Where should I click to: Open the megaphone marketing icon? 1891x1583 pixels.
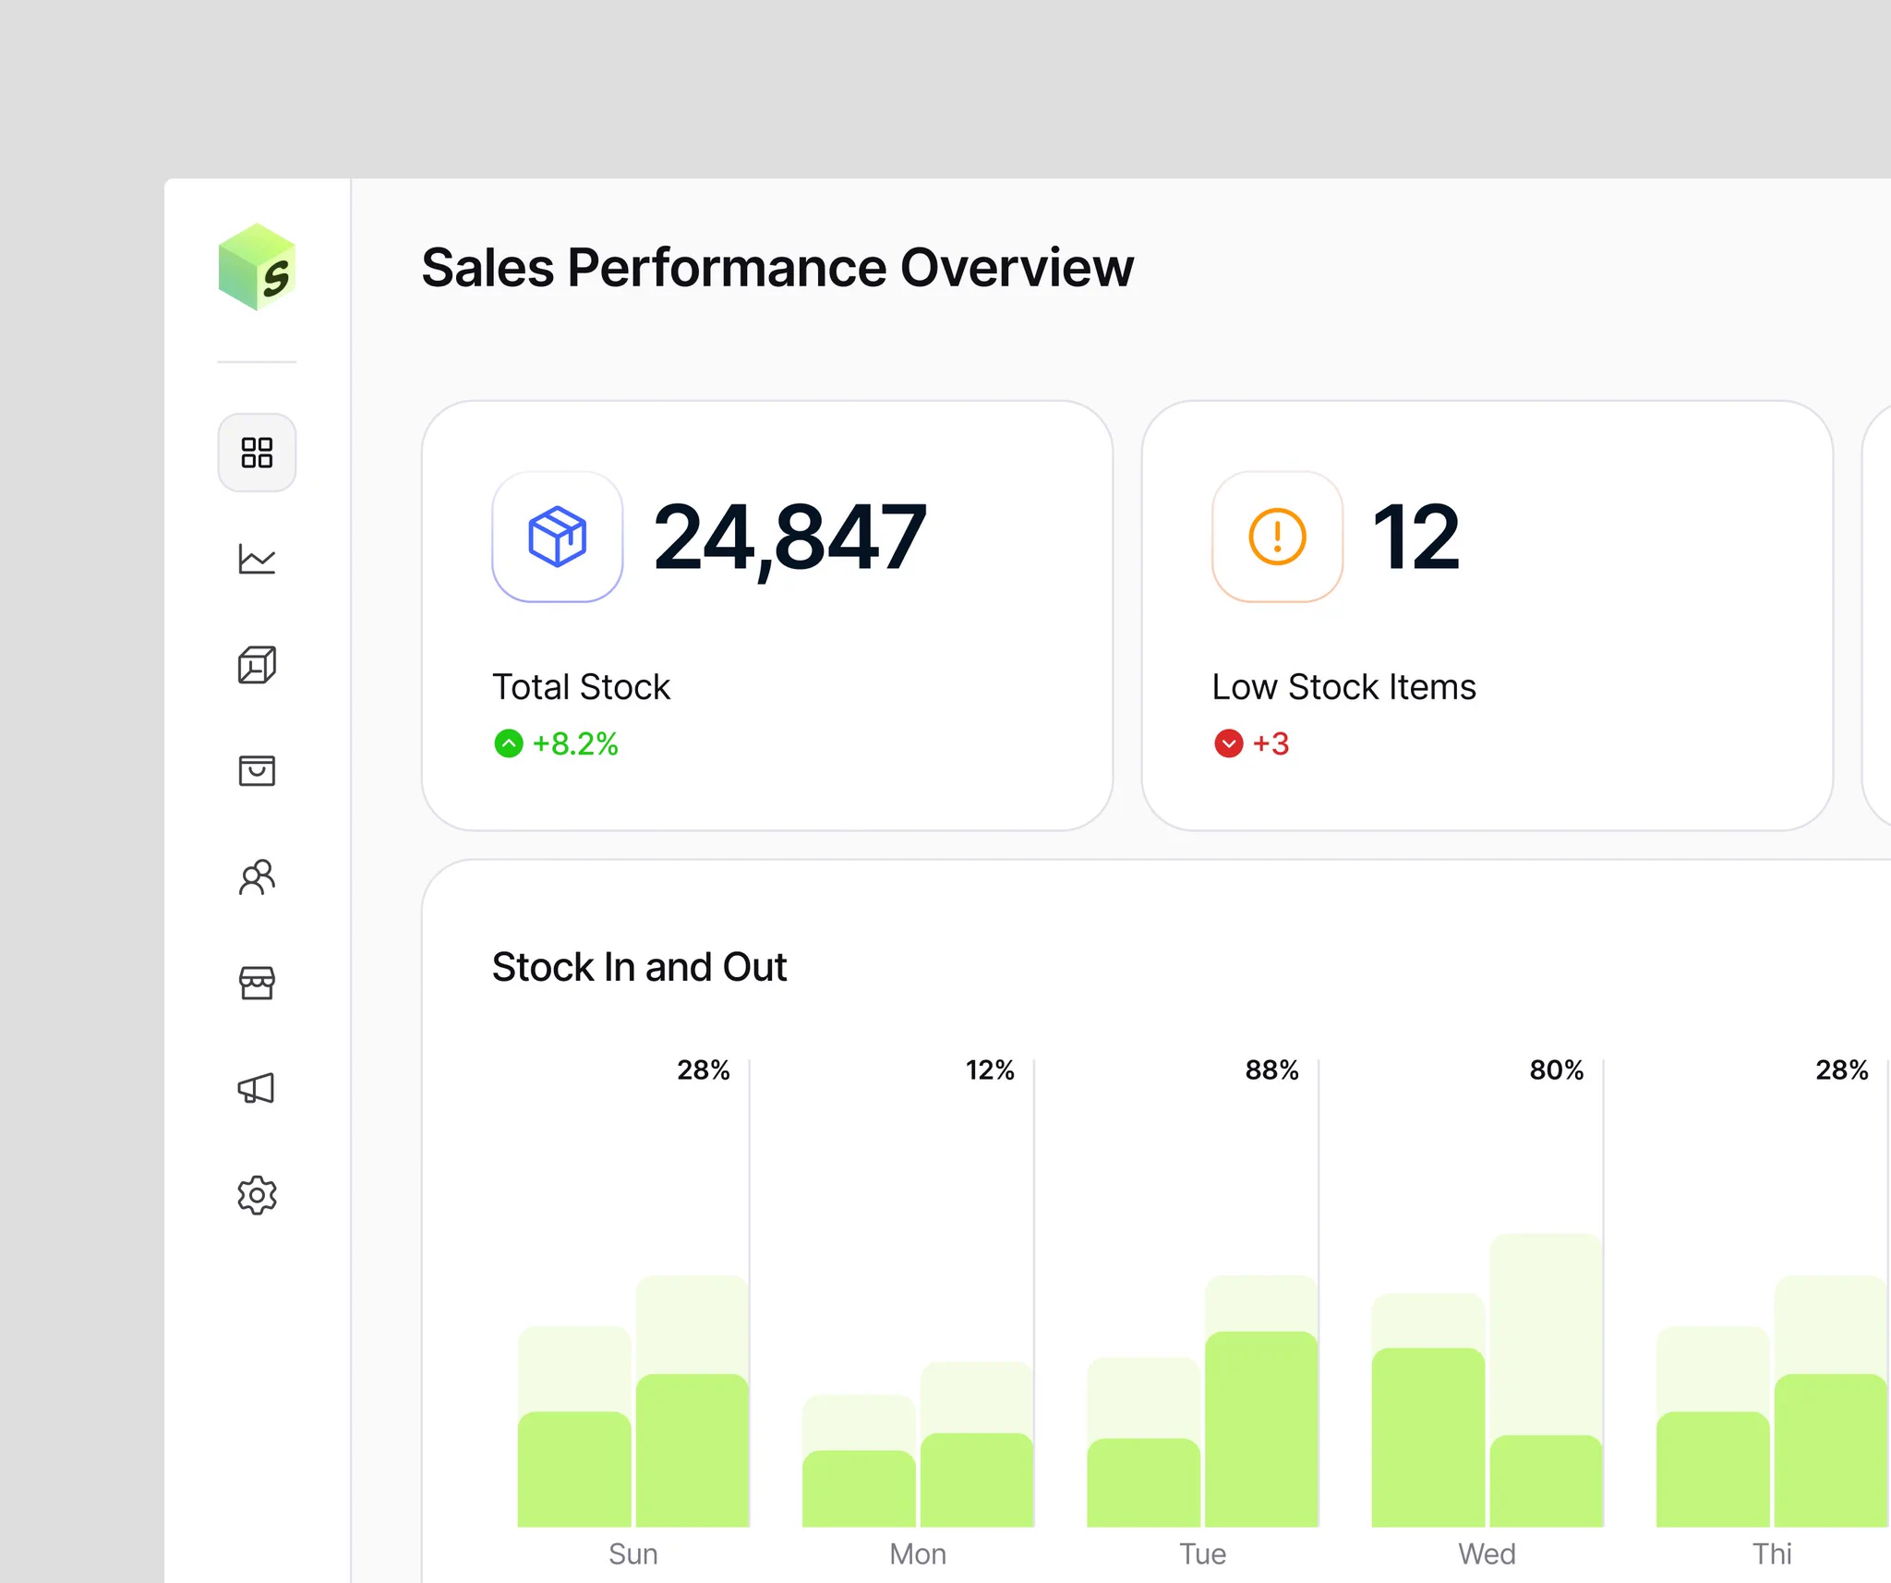click(x=257, y=1088)
